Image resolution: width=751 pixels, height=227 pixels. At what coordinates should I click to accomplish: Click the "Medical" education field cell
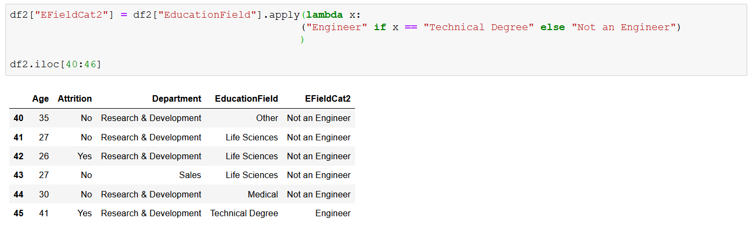263,194
